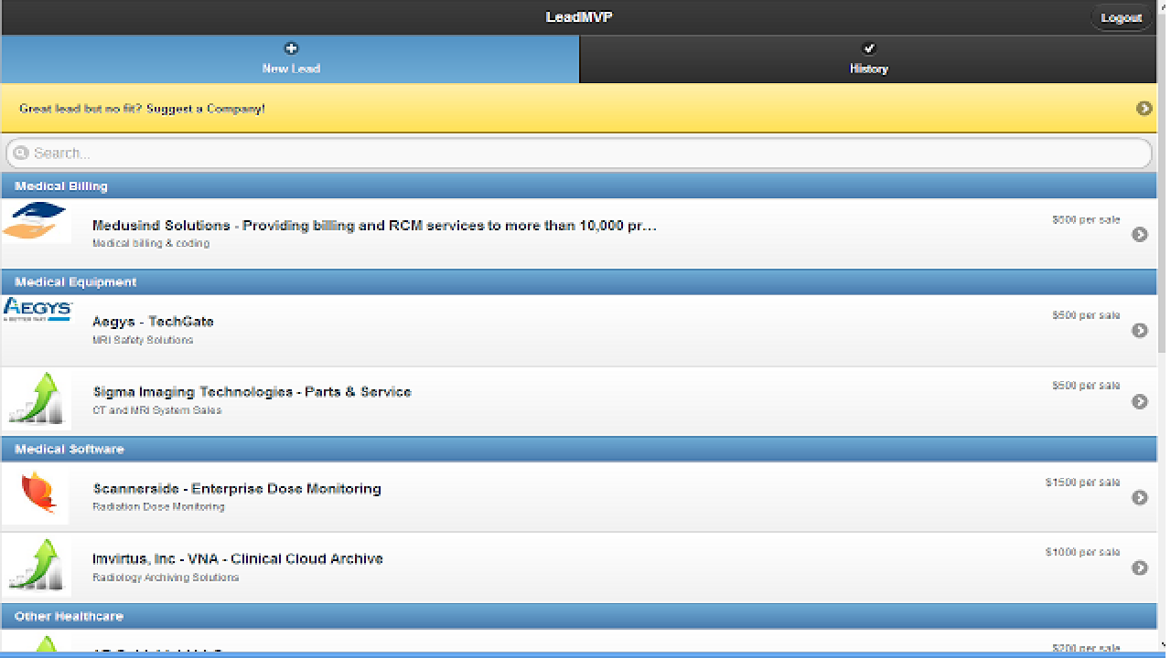This screenshot has width=1171, height=658.
Task: Click the Medical Billing category header
Action: click(x=579, y=186)
